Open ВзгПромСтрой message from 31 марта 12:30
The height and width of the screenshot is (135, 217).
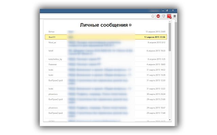(x=106, y=82)
